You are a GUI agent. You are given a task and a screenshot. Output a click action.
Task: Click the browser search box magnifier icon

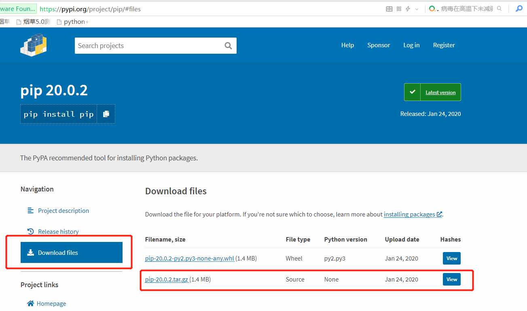click(x=499, y=8)
